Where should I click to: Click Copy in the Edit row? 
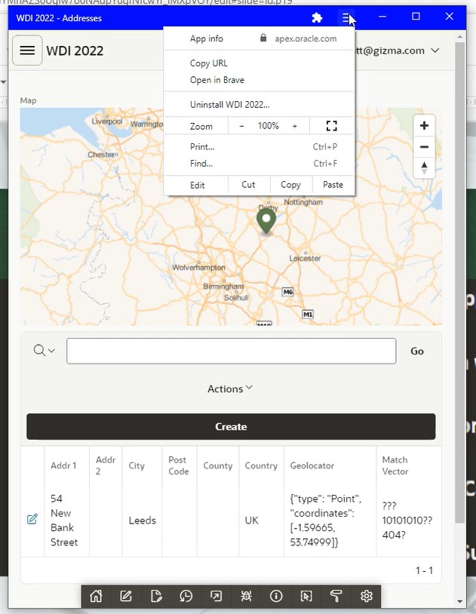tap(290, 185)
